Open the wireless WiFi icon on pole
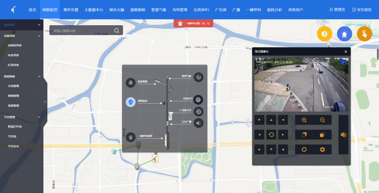This screenshot has width=379, height=193. coord(198,99)
